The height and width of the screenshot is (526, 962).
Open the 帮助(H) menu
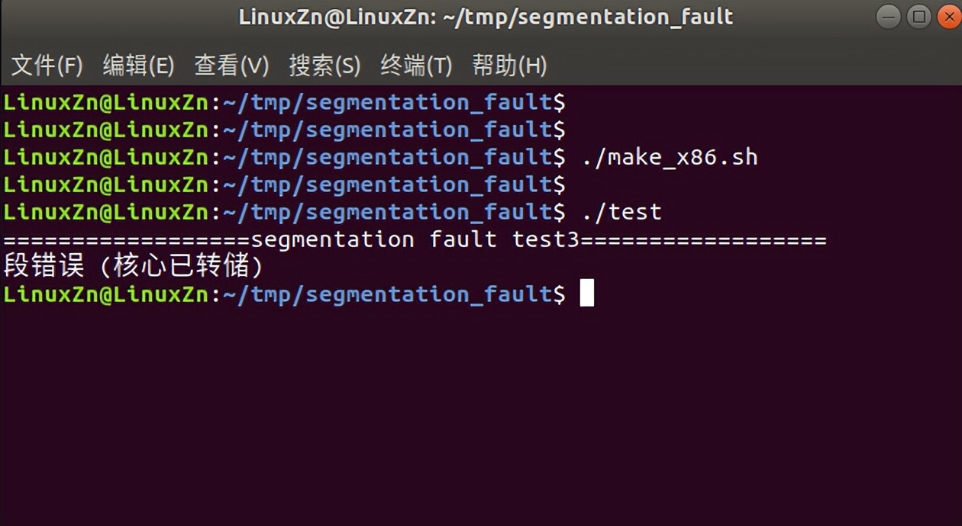pos(509,66)
